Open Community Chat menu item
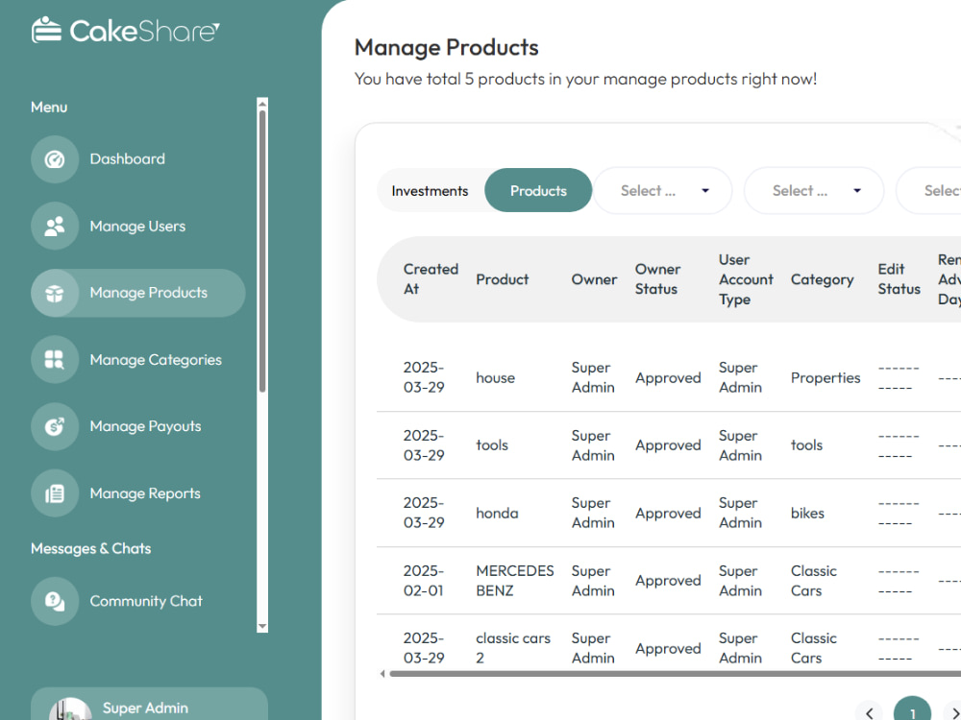 137,601
